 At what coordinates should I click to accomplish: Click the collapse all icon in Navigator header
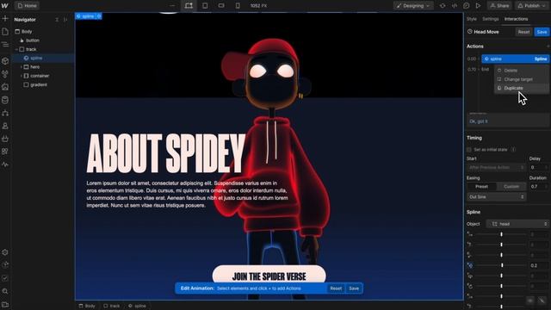tap(57, 20)
